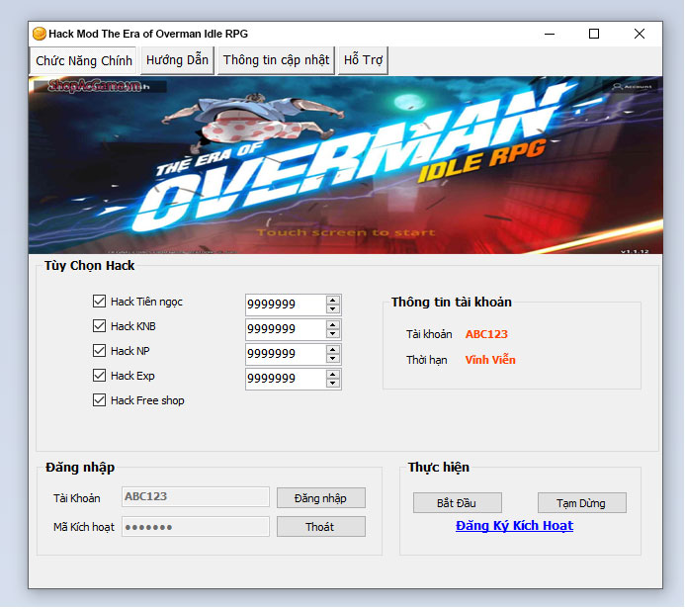Decrease the Hack KNB value with down arrow
The height and width of the screenshot is (609, 685).
pyautogui.click(x=333, y=334)
